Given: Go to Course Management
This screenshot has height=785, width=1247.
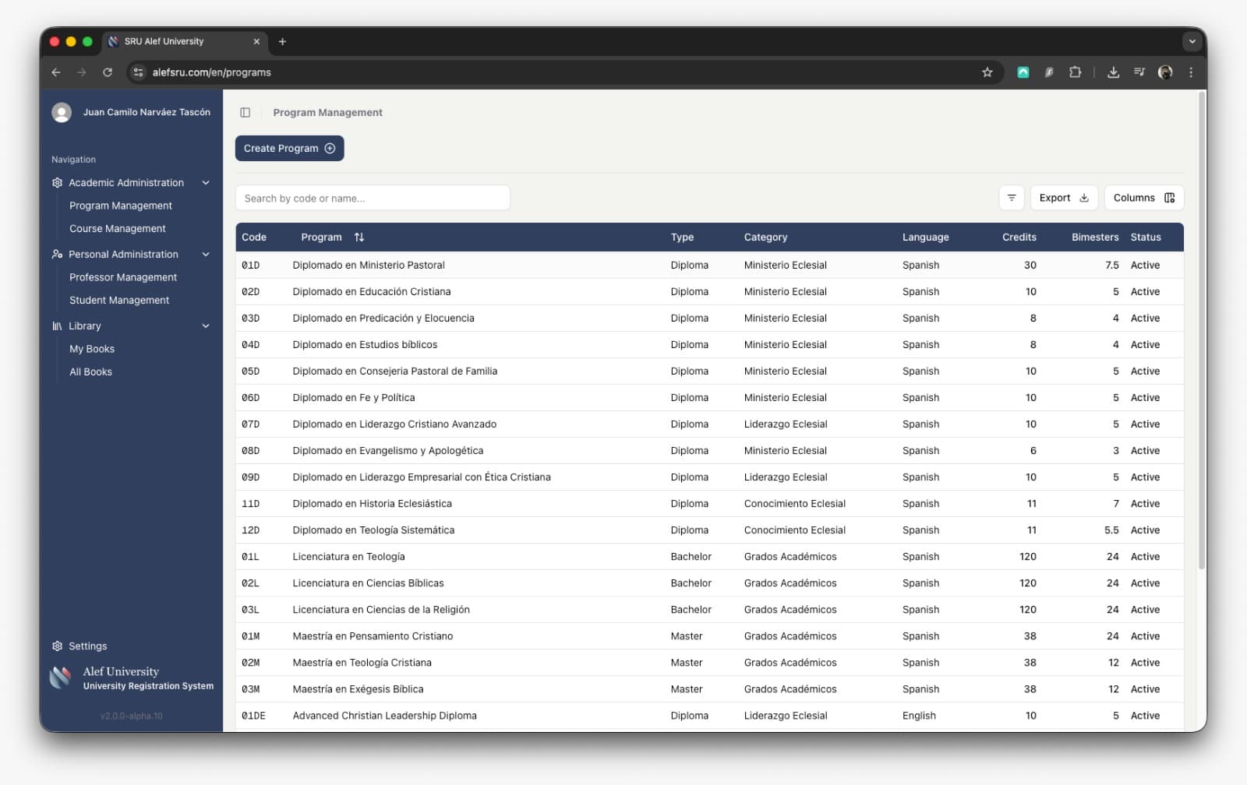Looking at the screenshot, I should [x=117, y=229].
